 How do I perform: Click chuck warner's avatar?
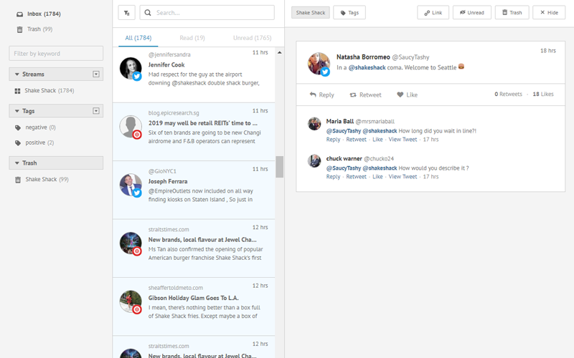click(314, 161)
